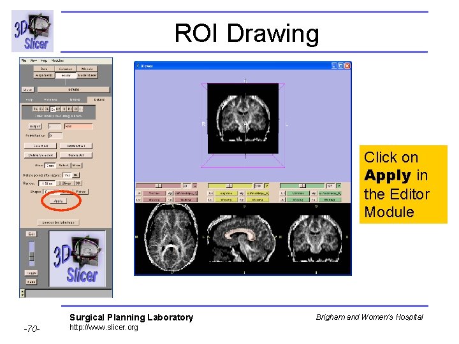Choose No for delete points after apply
The image size is (459, 344).
tap(75, 175)
